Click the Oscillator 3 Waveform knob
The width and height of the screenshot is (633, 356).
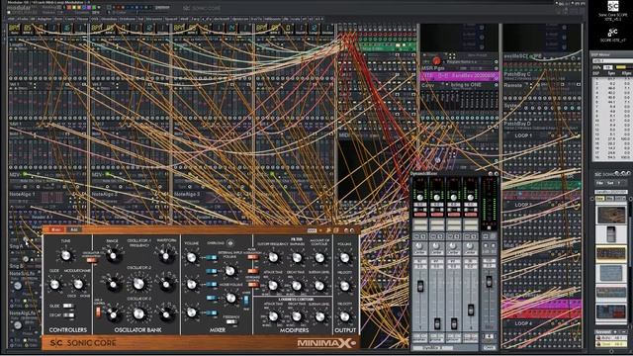click(166, 314)
